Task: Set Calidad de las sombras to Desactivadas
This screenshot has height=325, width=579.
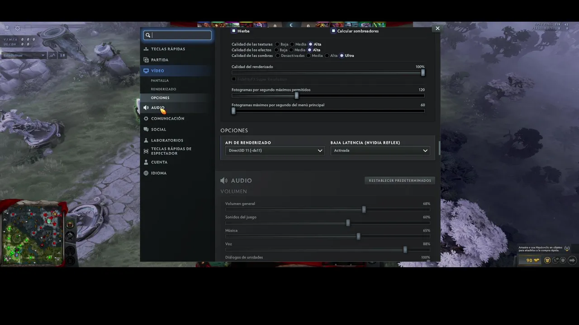Action: pyautogui.click(x=277, y=56)
